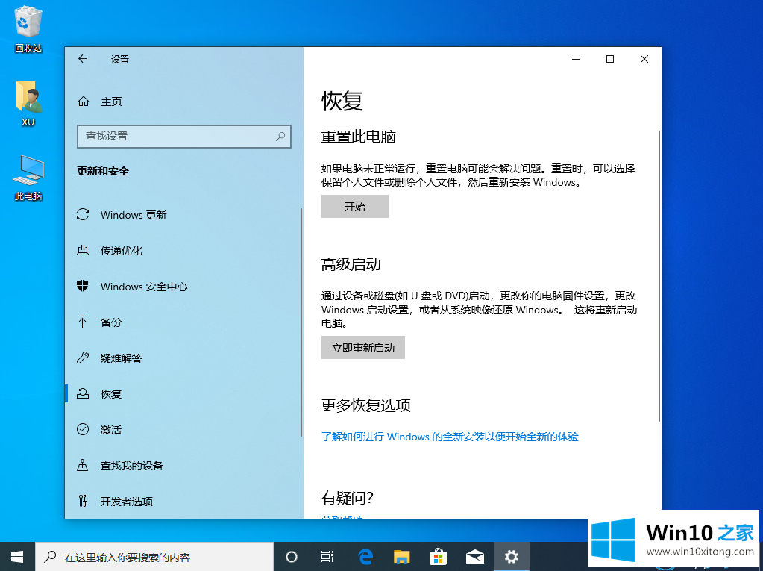This screenshot has height=571, width=763.
Task: Click 立即重新启动 button
Action: click(363, 348)
